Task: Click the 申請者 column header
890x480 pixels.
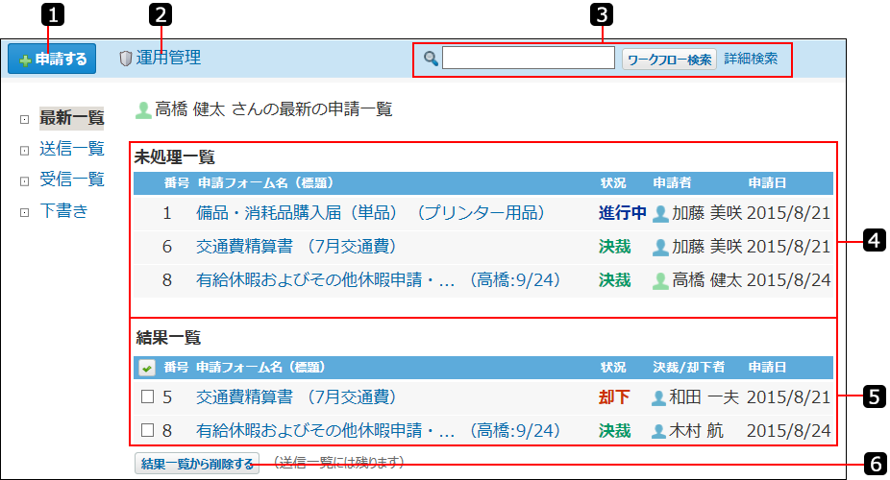Action: point(672,182)
